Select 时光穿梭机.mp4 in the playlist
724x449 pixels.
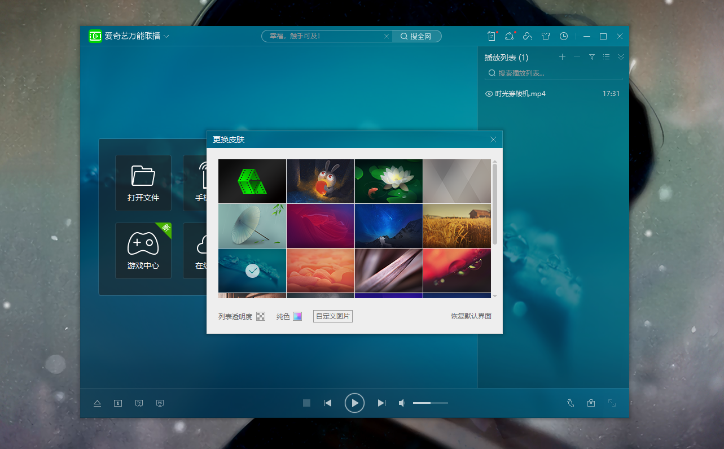point(520,94)
